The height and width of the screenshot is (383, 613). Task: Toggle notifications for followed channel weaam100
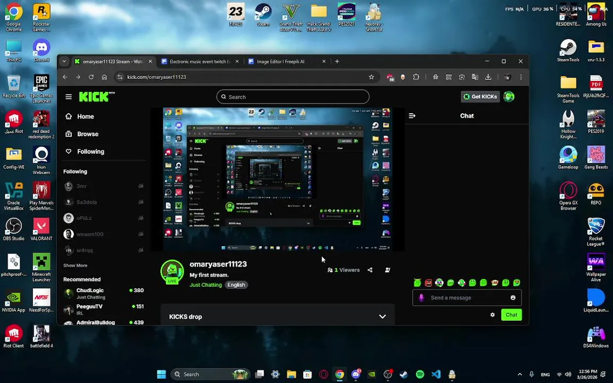click(140, 234)
